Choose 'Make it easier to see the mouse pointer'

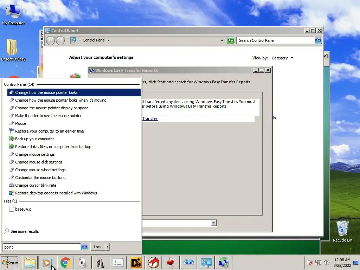click(x=74, y=116)
